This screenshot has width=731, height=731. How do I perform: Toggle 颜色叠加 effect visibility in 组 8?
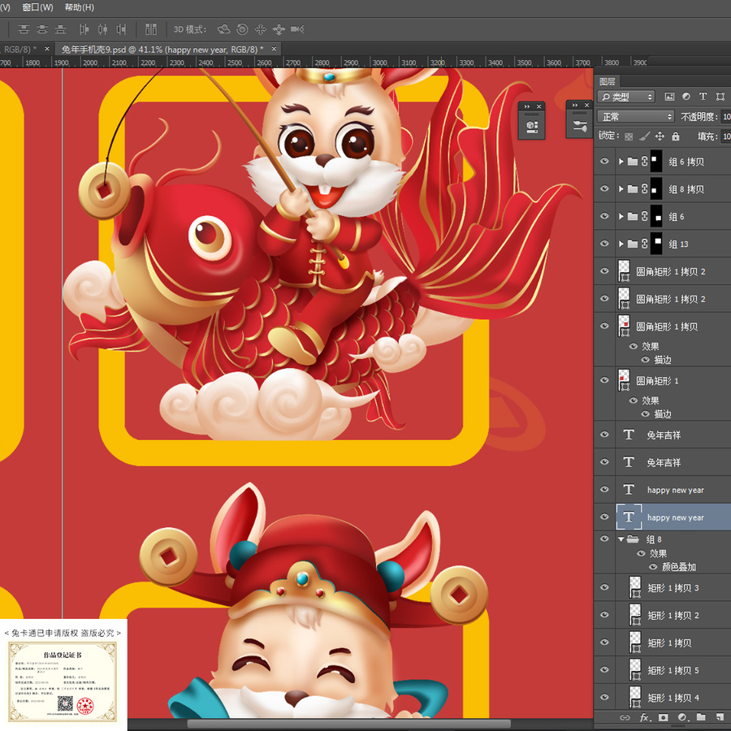[x=653, y=567]
